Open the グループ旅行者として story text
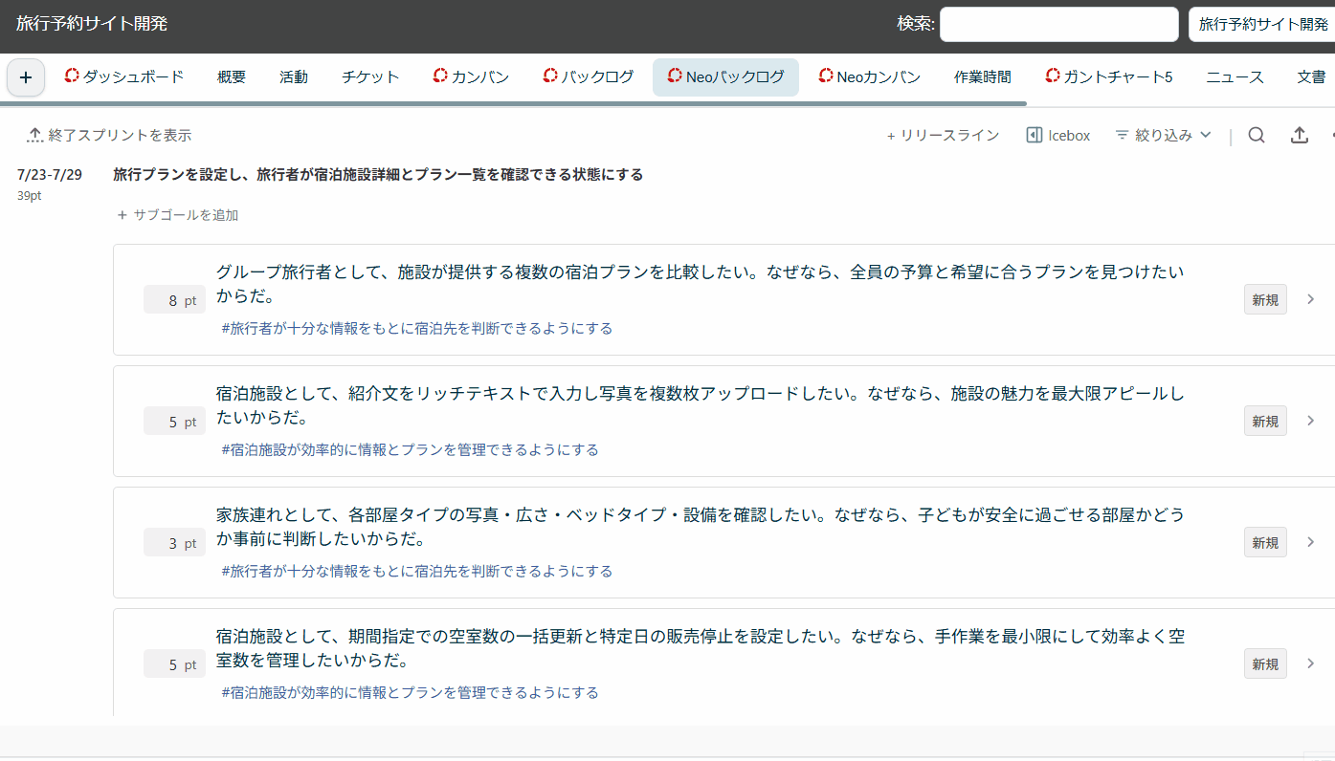The image size is (1335, 761). coord(700,284)
